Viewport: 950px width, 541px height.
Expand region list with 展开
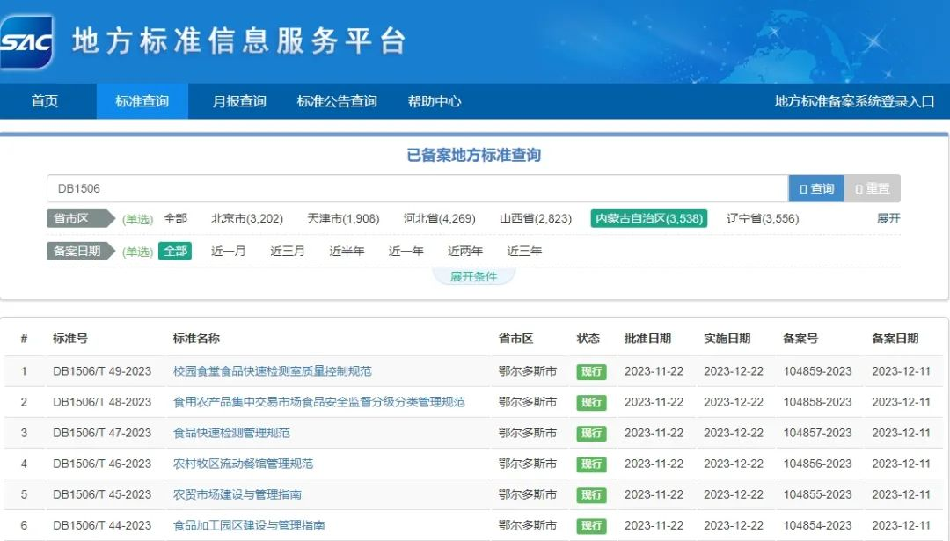[888, 218]
